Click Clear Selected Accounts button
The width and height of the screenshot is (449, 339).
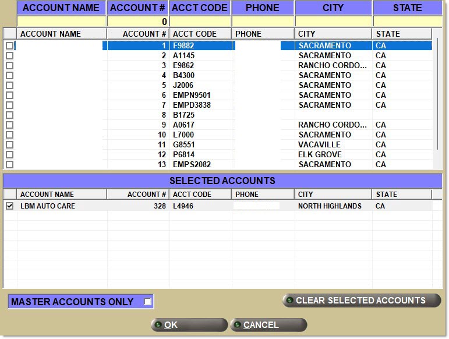pos(361,301)
